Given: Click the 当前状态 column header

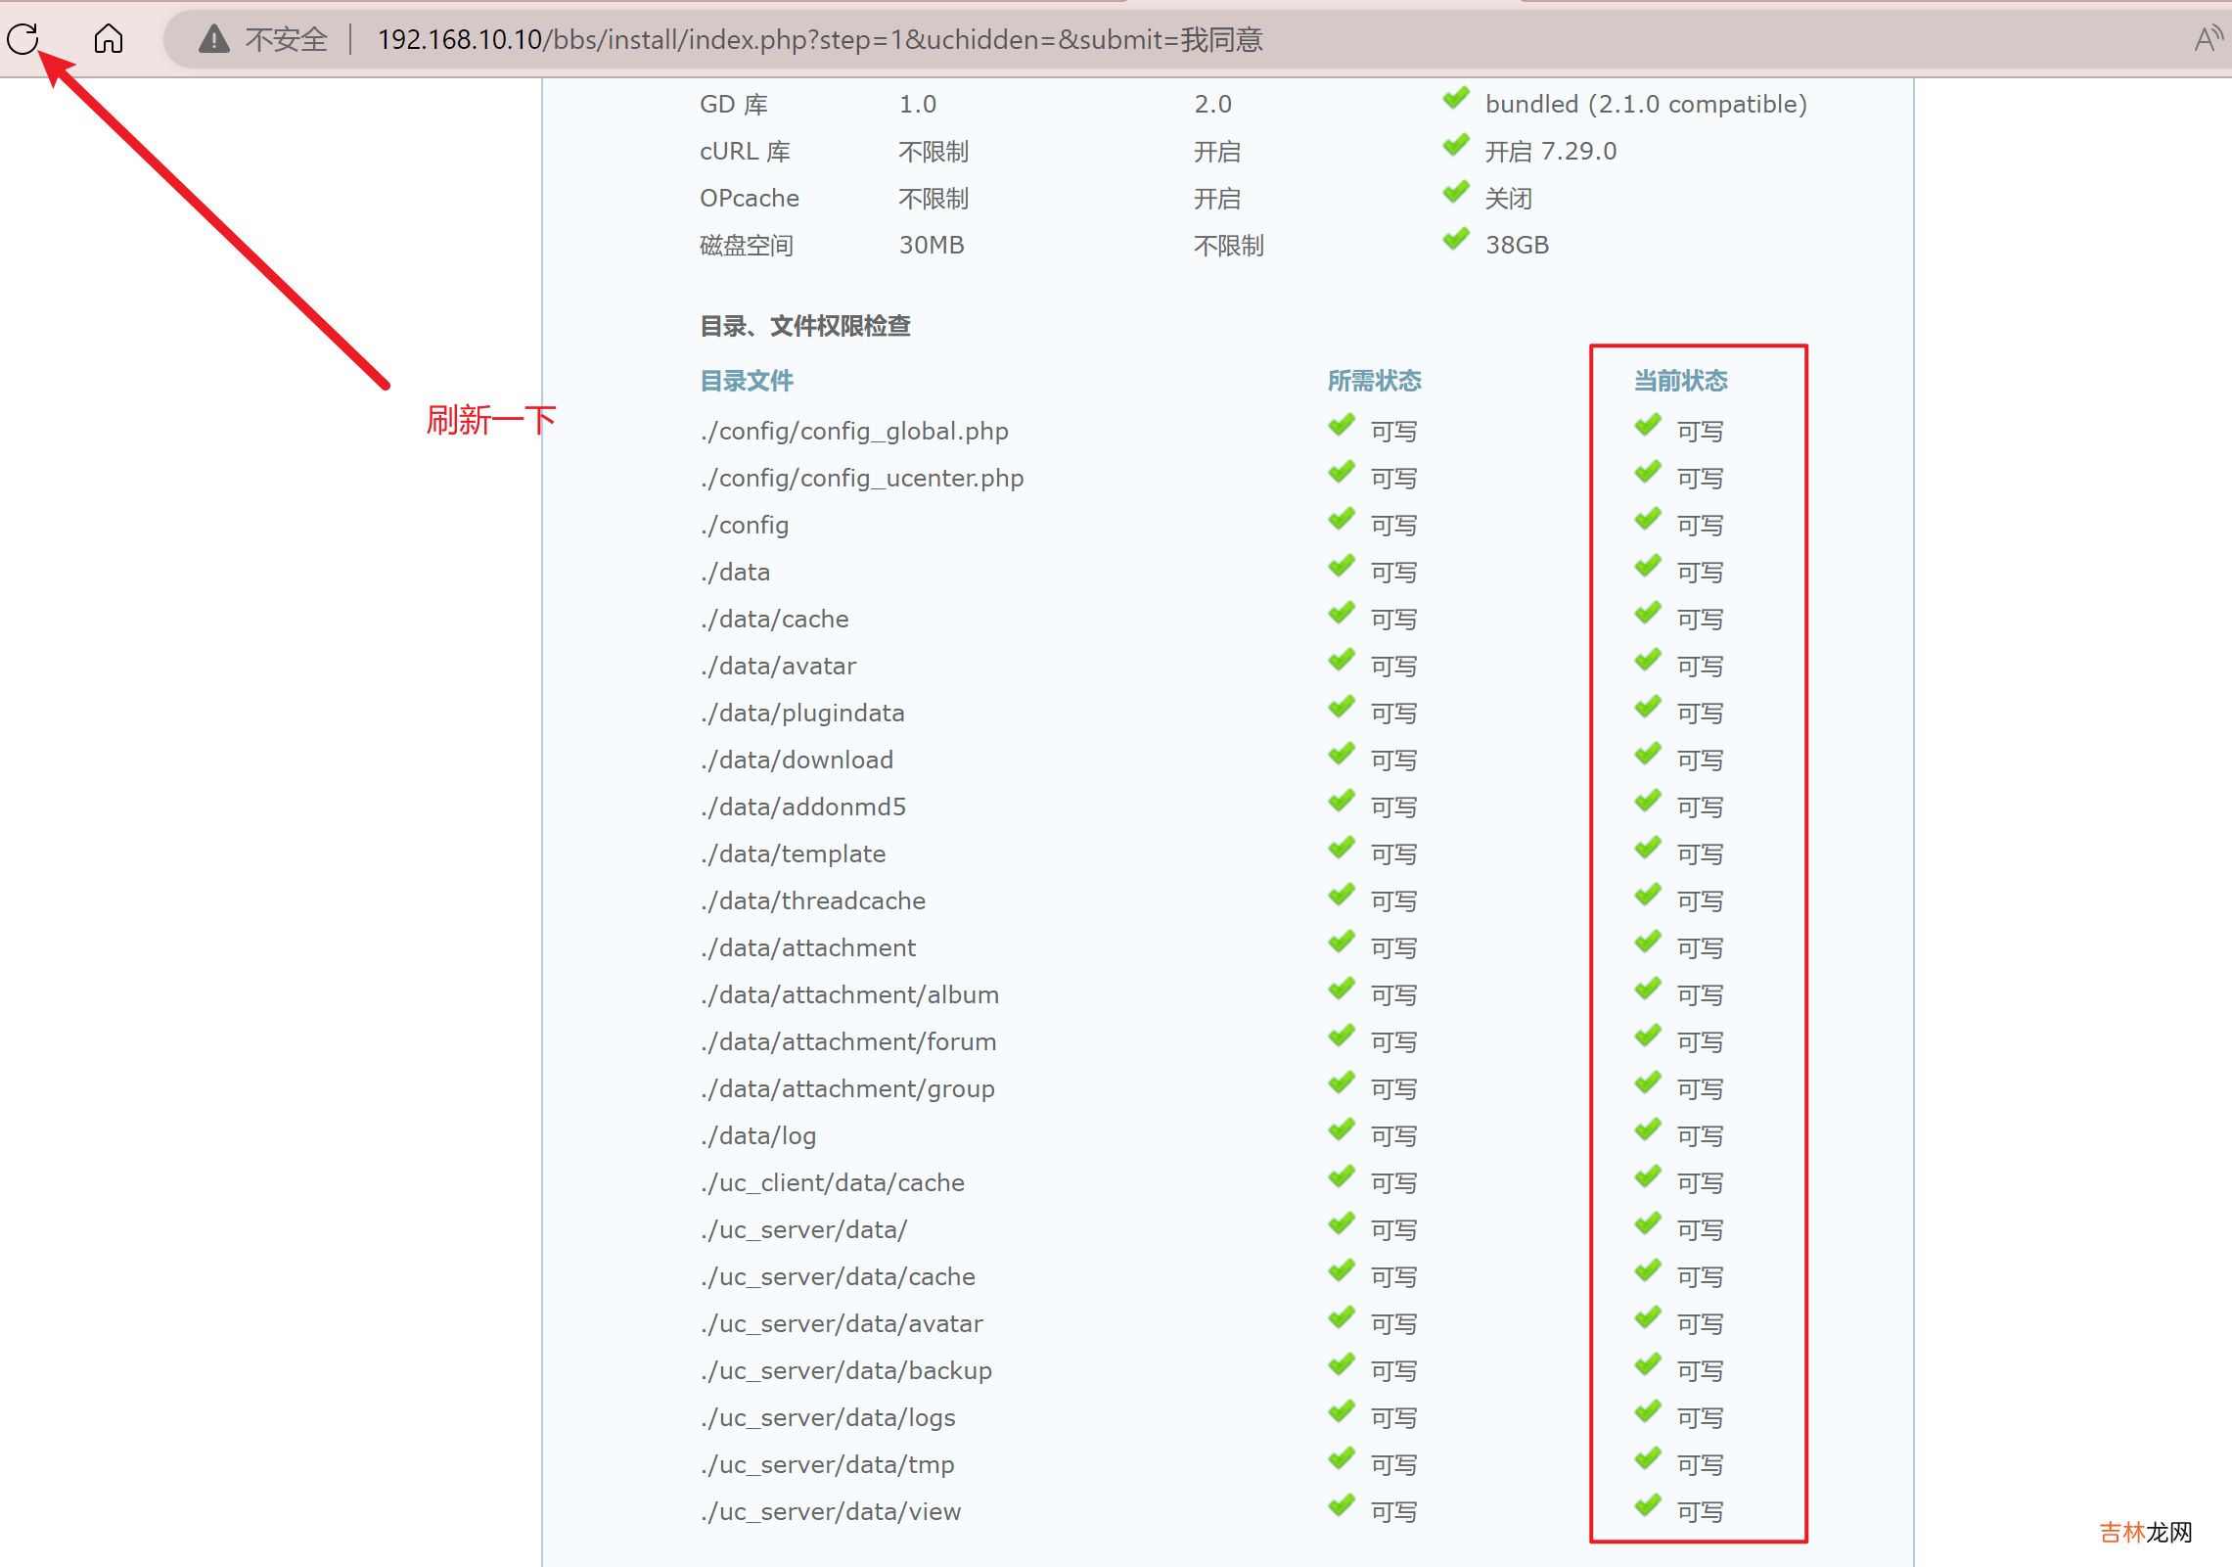Looking at the screenshot, I should pyautogui.click(x=1680, y=381).
